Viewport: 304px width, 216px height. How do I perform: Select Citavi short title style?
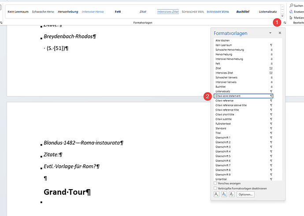pos(243,115)
